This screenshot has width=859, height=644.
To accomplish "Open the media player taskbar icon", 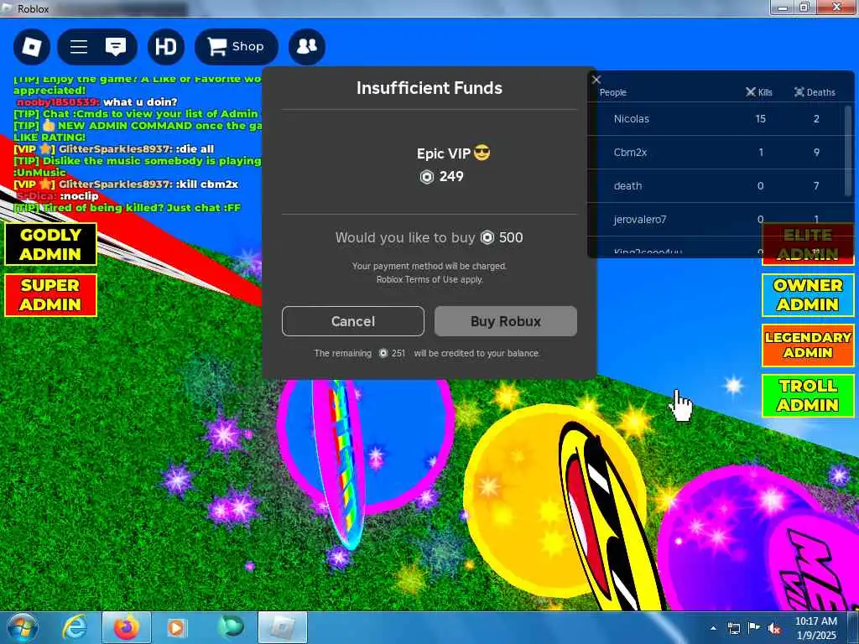I will click(x=176, y=627).
